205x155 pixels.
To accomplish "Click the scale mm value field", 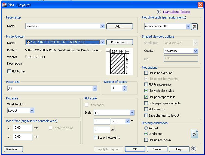I will pyautogui.click(x=102, y=121).
